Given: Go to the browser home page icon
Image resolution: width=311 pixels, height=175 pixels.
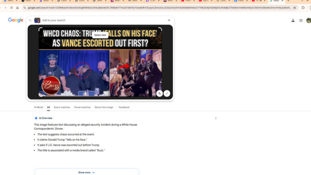Looking at the screenshot, I should 18,8.
